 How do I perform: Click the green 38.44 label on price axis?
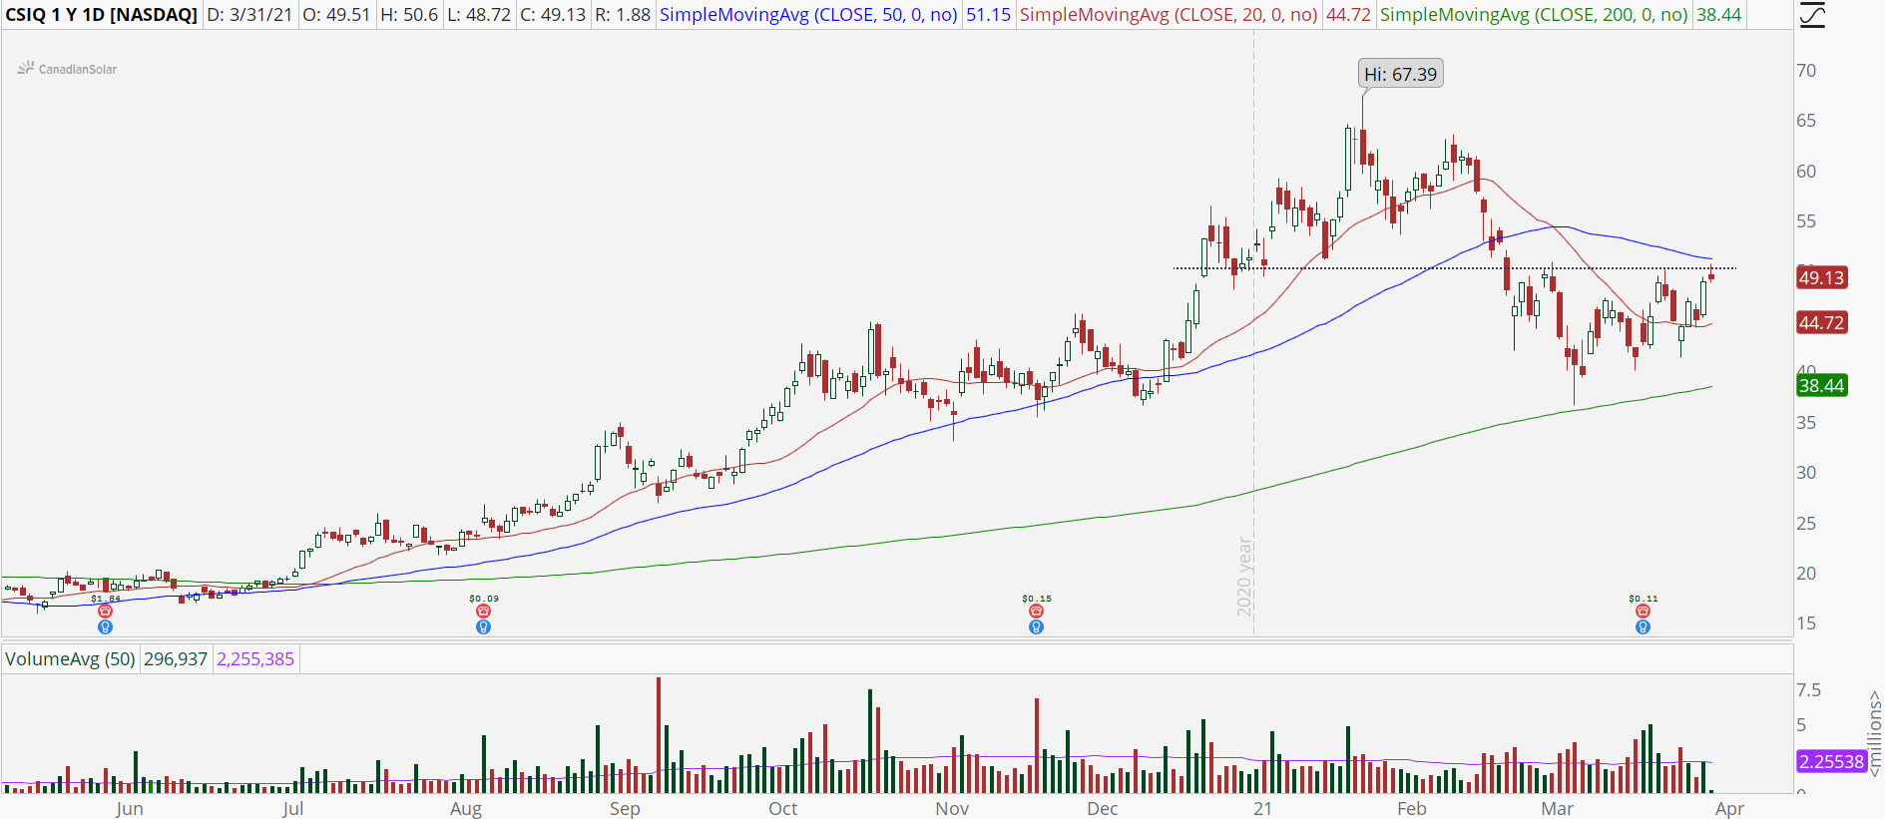pos(1821,385)
